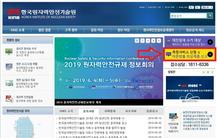Open 실시간 방사능 수치 link
This screenshot has width=217, height=138.
26,48
